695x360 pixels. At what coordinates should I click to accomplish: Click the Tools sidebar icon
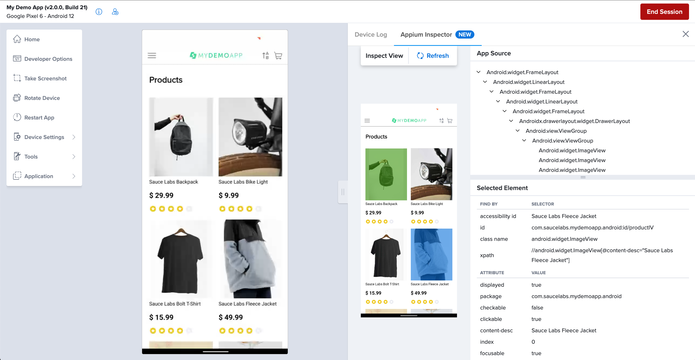17,156
